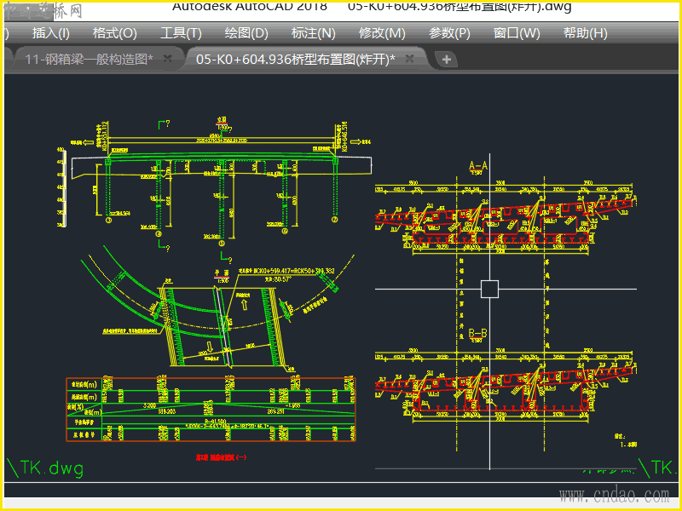
Task: Open the 格式(O) menu
Action: (x=115, y=33)
